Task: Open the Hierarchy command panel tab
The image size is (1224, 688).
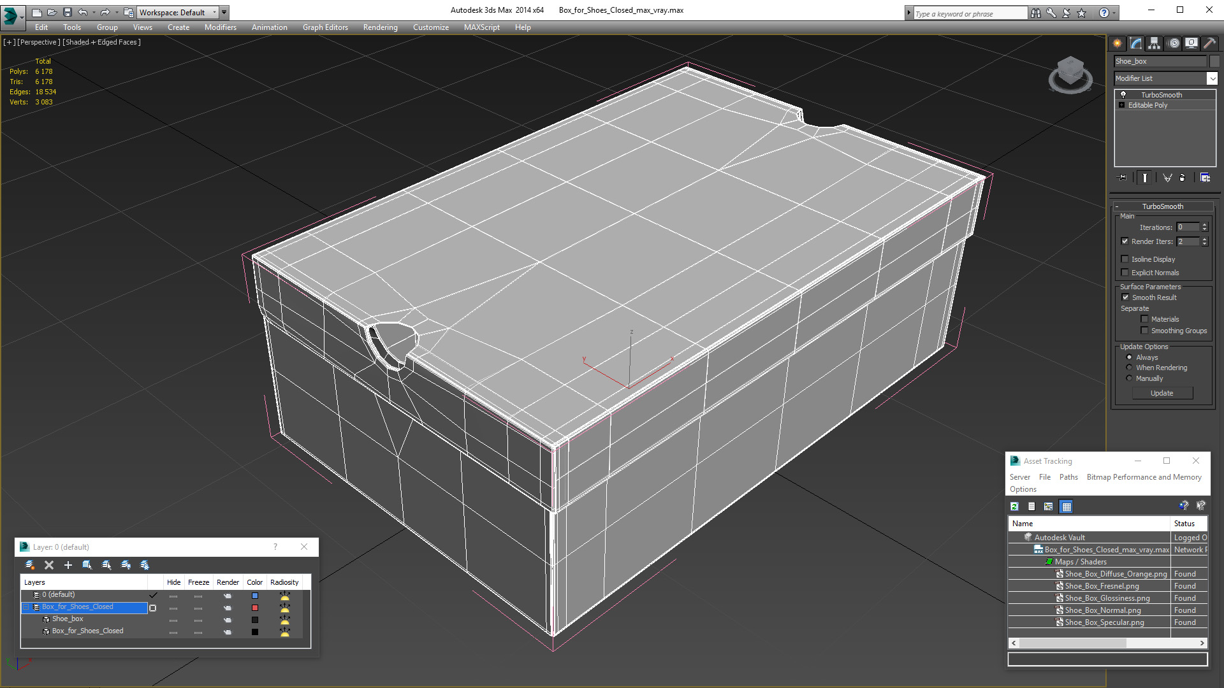Action: 1154,43
